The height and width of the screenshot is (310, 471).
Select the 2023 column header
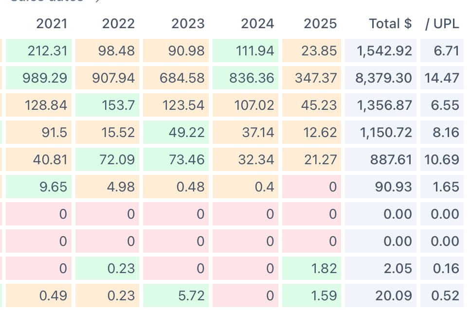click(188, 23)
